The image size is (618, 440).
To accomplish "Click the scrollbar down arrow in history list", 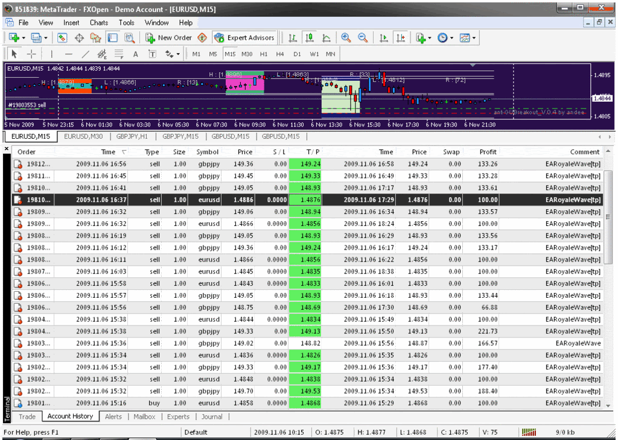I will coord(608,406).
